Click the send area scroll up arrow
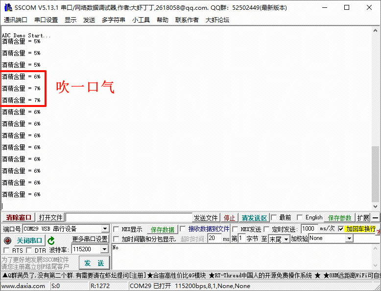 [375, 248]
